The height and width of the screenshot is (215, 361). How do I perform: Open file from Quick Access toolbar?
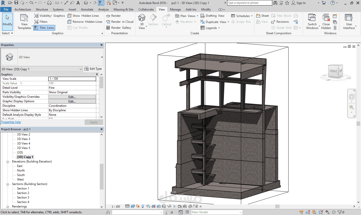(x=10, y=3)
